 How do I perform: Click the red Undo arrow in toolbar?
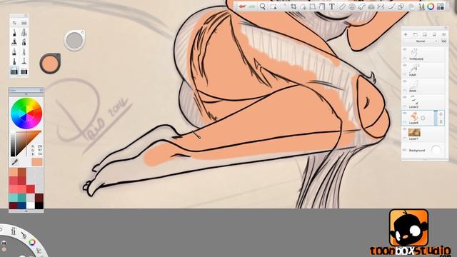242,6
